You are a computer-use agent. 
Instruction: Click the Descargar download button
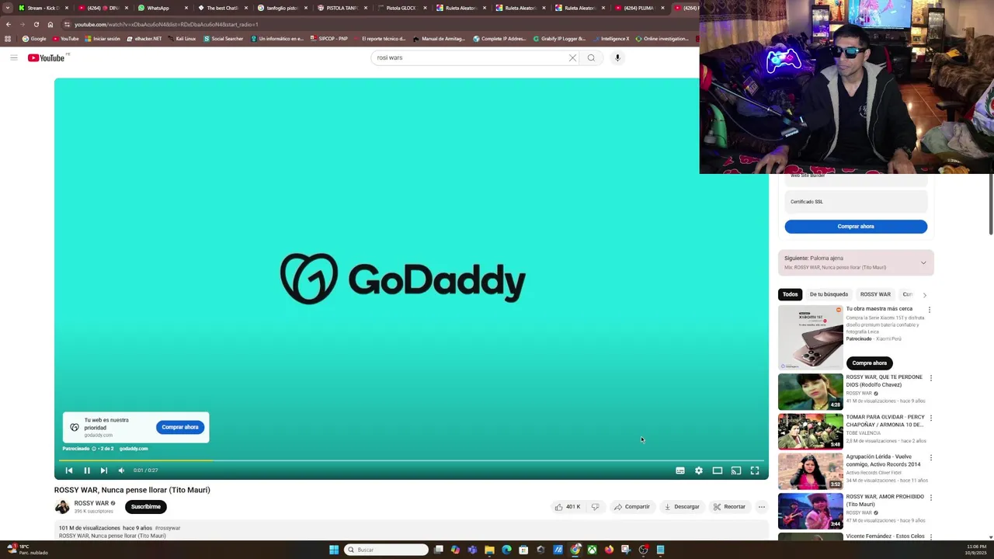pos(682,507)
